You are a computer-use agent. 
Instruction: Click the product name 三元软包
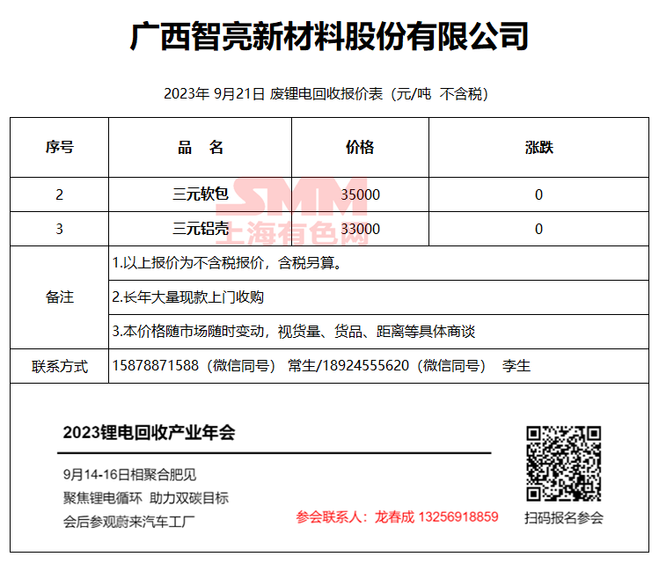pyautogui.click(x=200, y=194)
